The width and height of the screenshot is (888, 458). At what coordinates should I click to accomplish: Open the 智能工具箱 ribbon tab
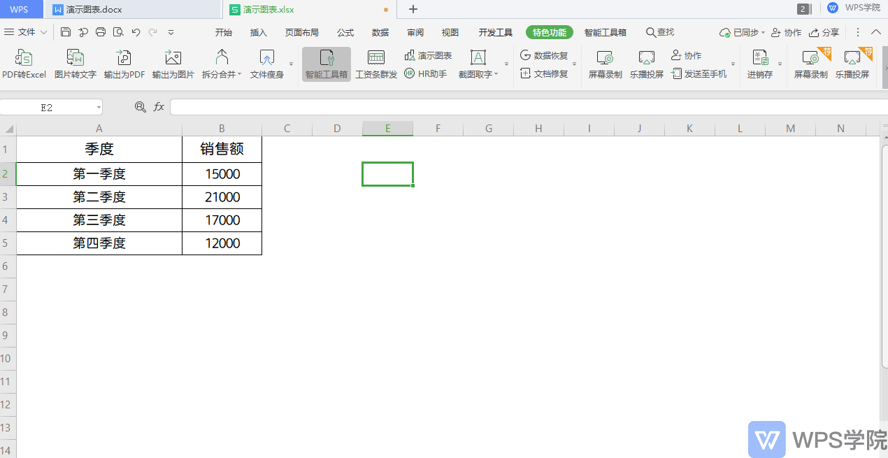[606, 32]
